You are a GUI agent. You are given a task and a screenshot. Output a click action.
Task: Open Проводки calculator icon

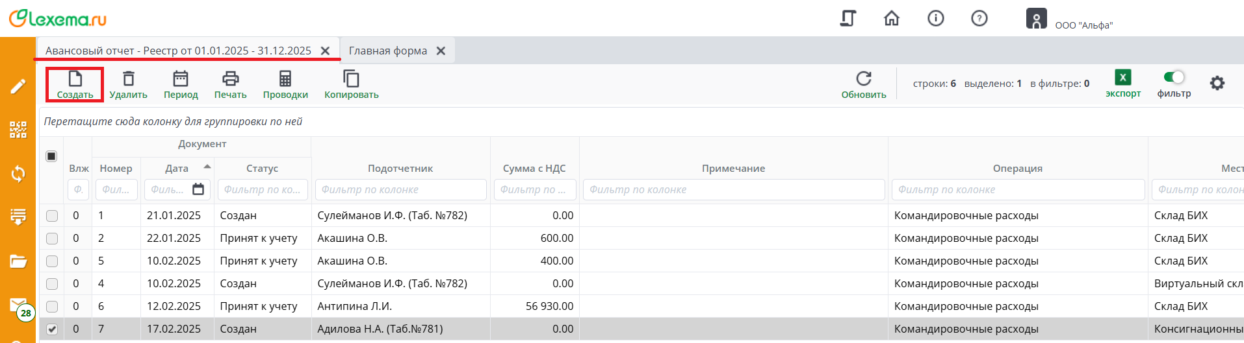pos(285,79)
